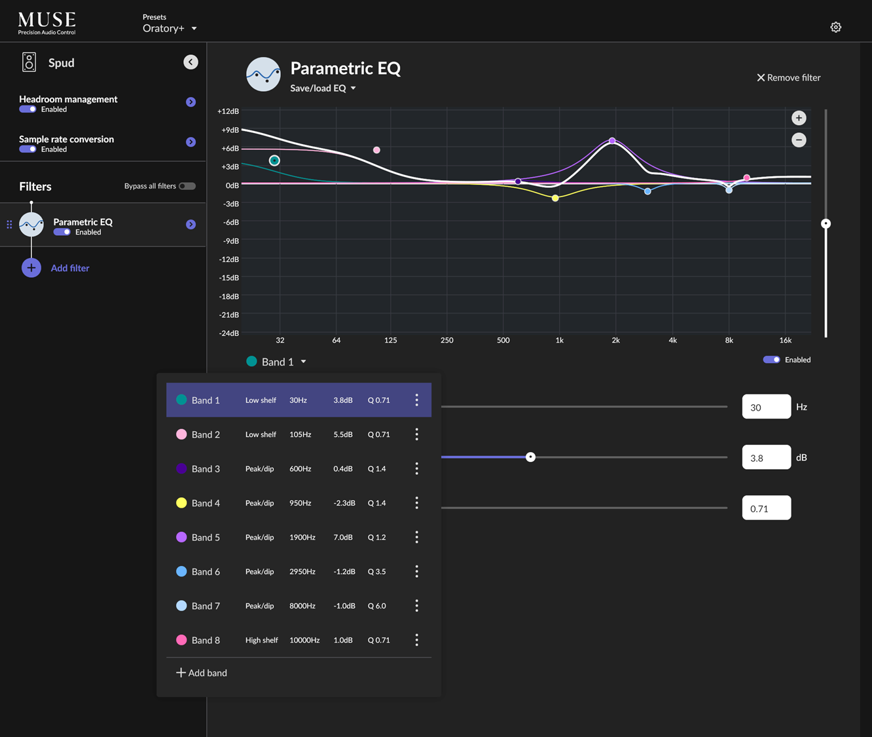The image size is (872, 737).
Task: Turn off the Band 1 Enabled toggle
Action: point(771,360)
